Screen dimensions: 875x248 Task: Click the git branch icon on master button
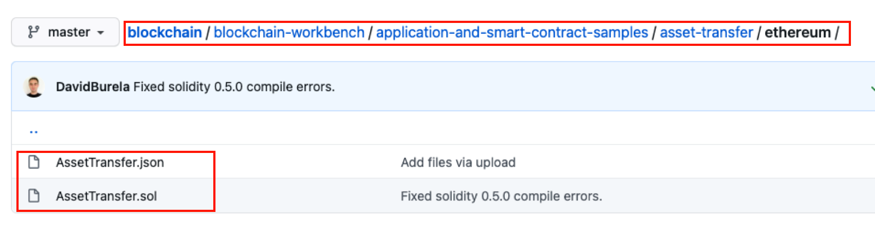(33, 32)
